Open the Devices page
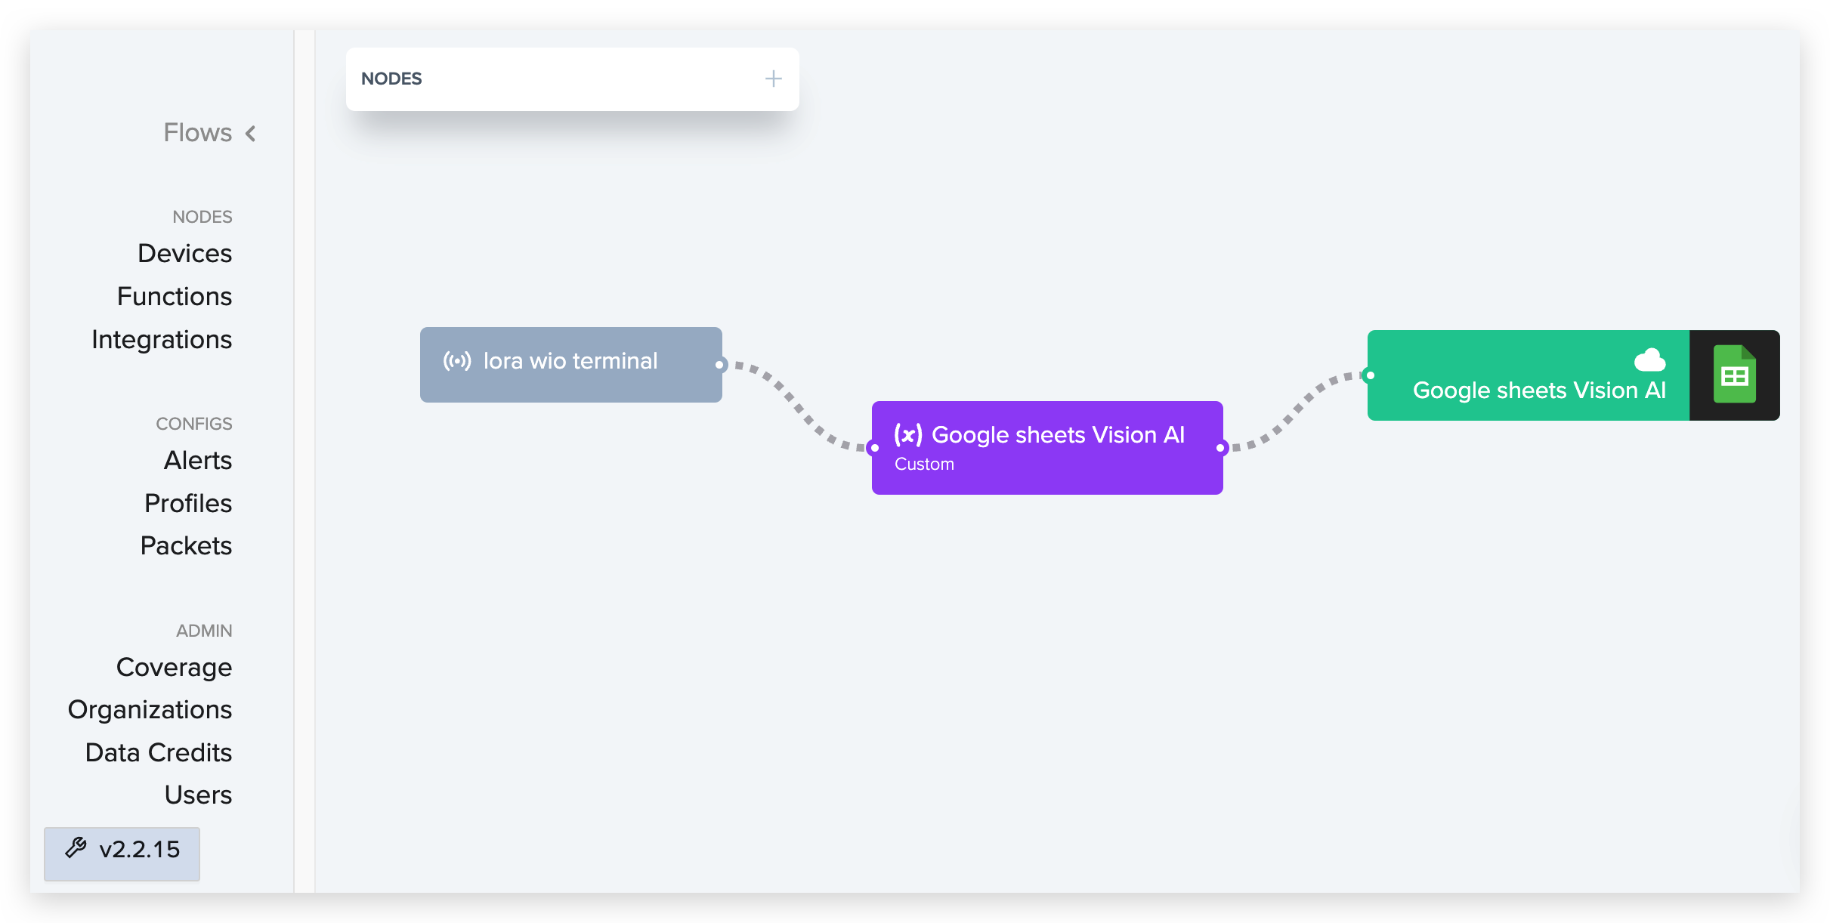Viewport: 1830px width, 923px height. tap(184, 253)
